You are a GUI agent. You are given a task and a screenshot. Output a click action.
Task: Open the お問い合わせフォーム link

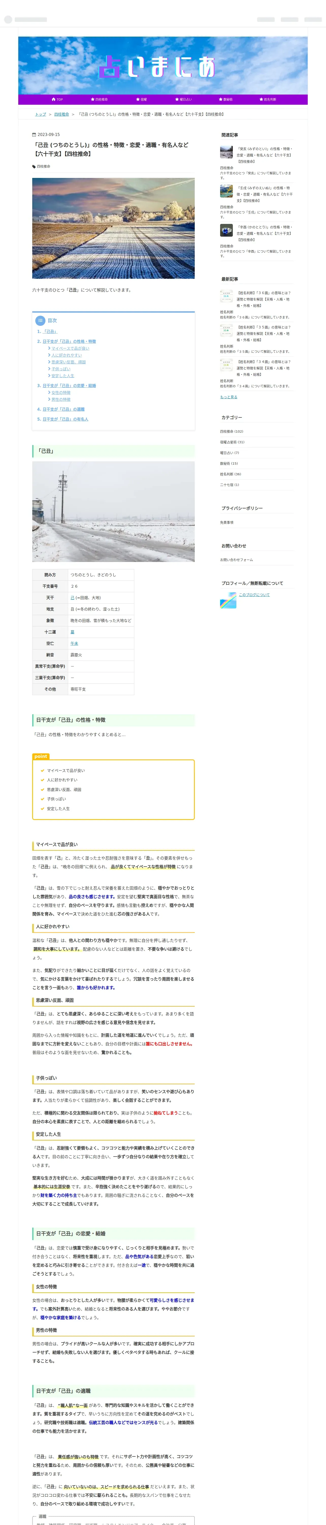pyautogui.click(x=237, y=560)
